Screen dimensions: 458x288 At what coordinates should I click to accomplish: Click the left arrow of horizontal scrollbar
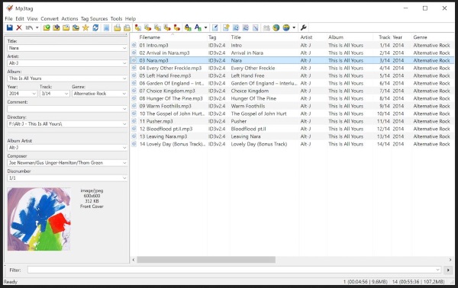click(134, 260)
